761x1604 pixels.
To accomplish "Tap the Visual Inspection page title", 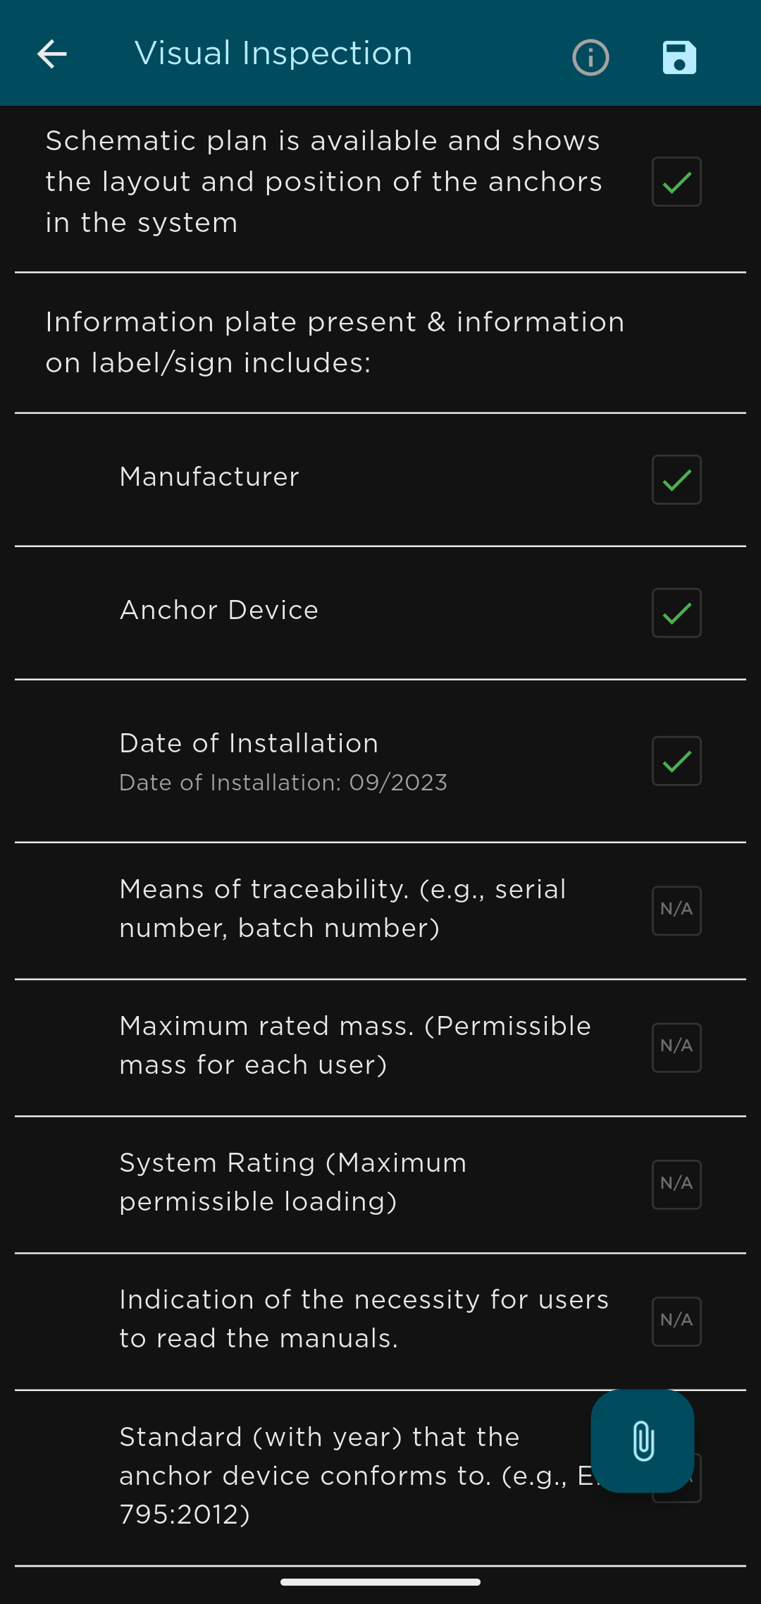I will (273, 54).
